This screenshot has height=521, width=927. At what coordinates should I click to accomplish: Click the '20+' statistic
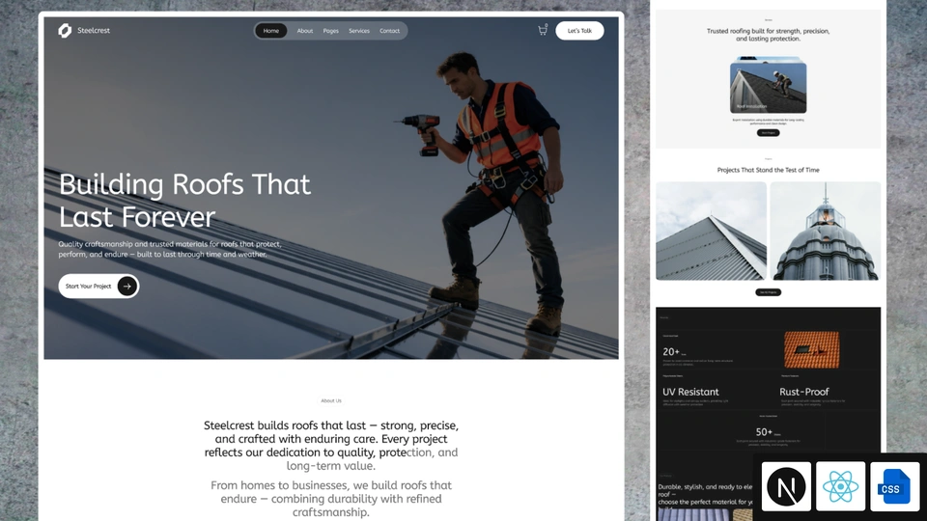tap(671, 351)
